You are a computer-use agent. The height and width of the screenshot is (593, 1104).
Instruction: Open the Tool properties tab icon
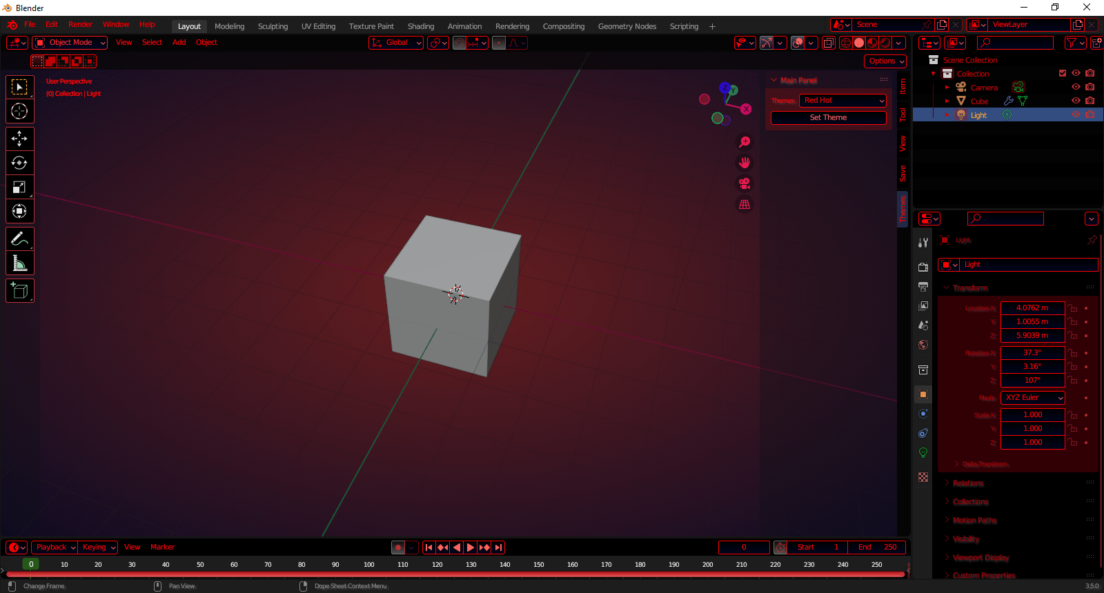click(x=923, y=243)
